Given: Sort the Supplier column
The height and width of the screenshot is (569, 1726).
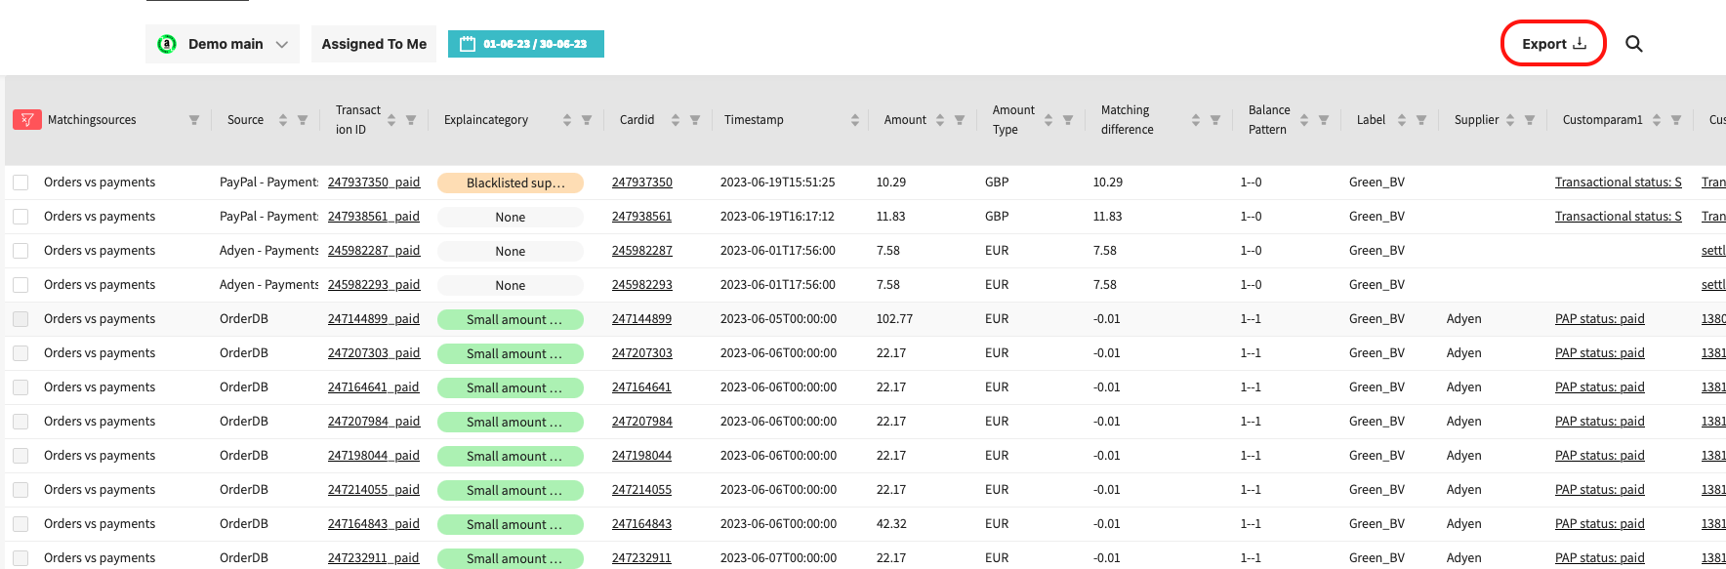Looking at the screenshot, I should [x=1510, y=120].
